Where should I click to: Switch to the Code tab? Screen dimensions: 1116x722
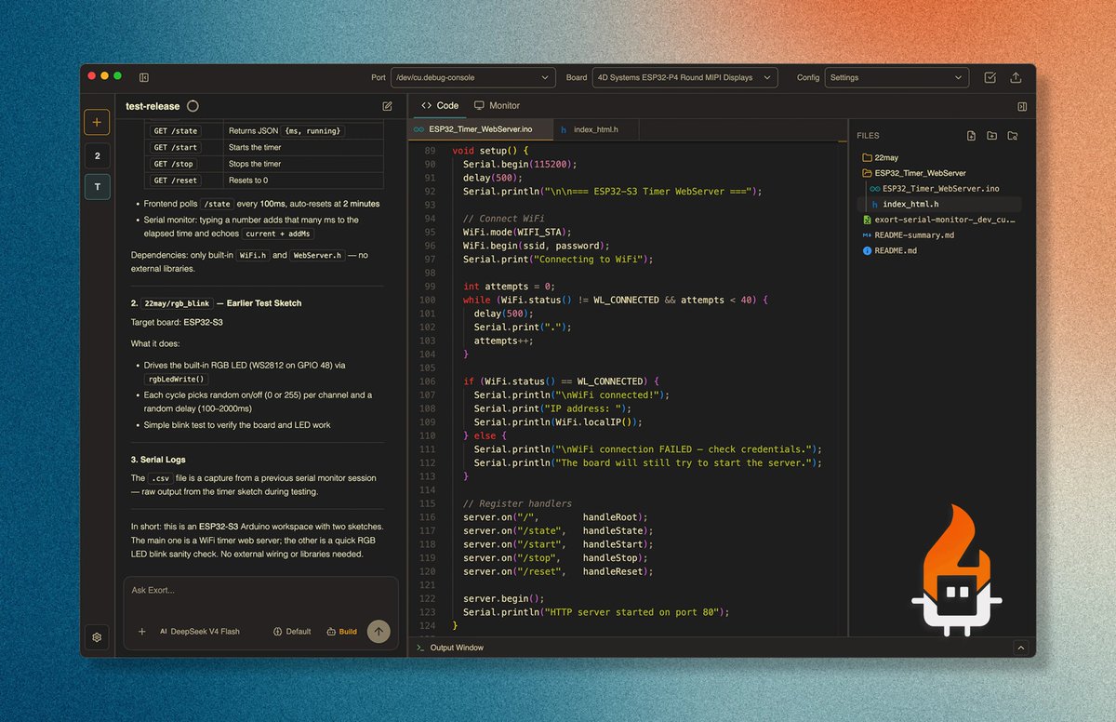coord(440,106)
